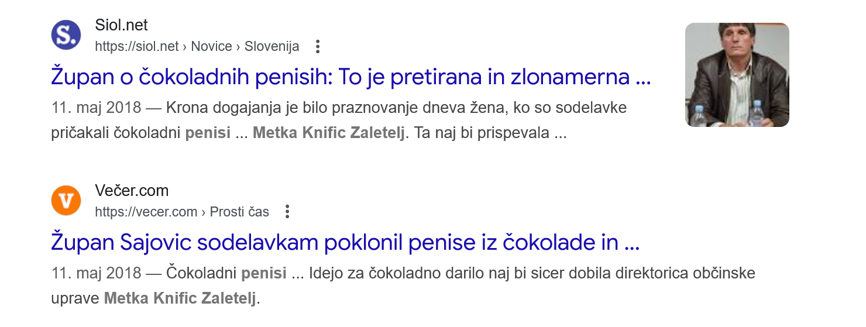This screenshot has width=866, height=327.
Task: Open the Siol.net headline starting "Župan o čokoladnih"
Action: (x=350, y=77)
